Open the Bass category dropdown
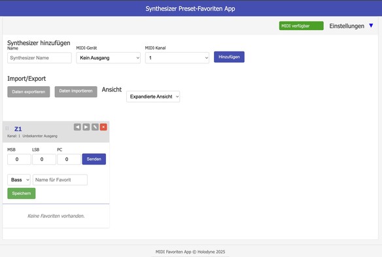 [19, 180]
